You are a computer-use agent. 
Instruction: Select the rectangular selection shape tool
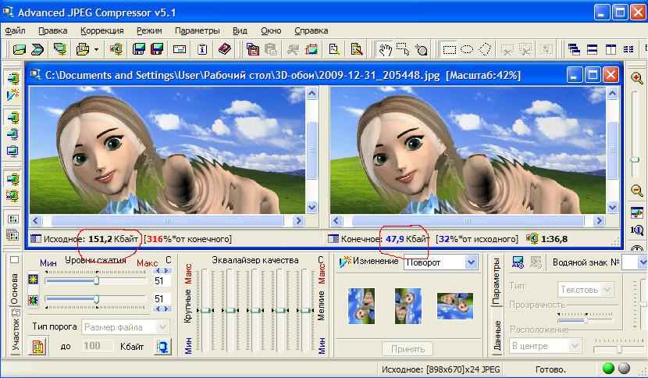point(449,50)
